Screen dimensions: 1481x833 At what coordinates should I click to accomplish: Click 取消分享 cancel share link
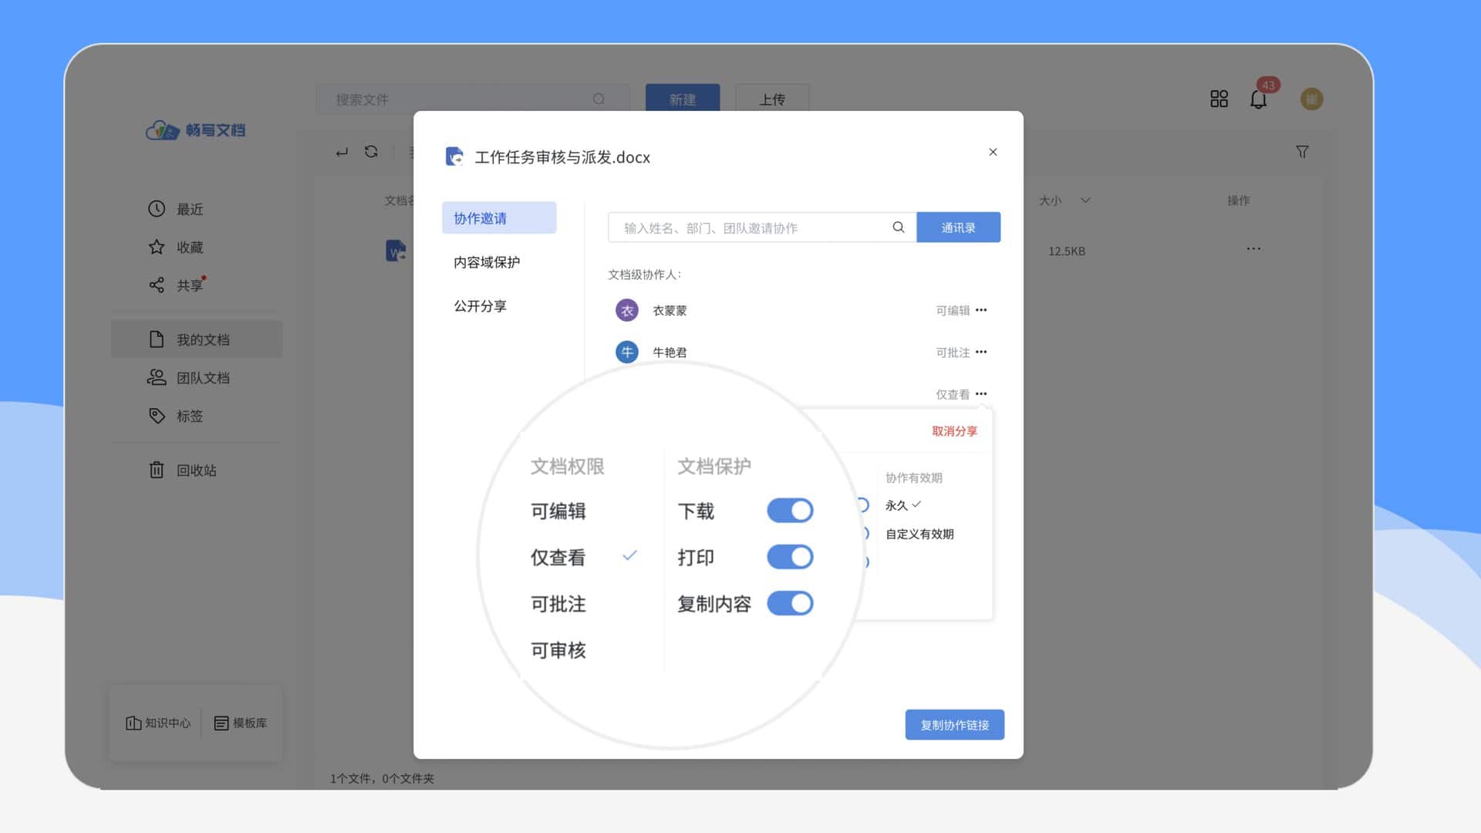[955, 431]
